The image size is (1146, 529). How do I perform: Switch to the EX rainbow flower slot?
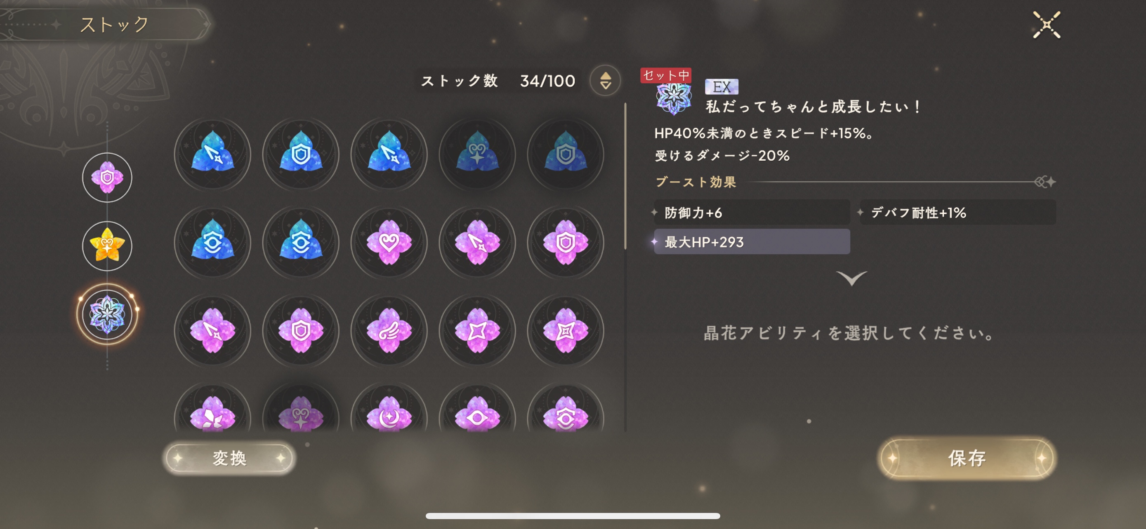pyautogui.click(x=107, y=314)
